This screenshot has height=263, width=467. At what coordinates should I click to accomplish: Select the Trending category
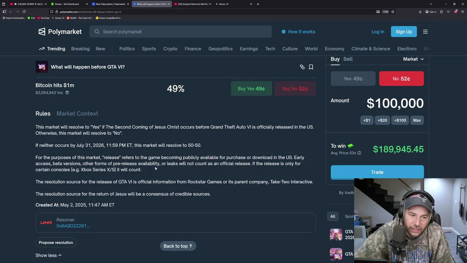[x=52, y=49]
